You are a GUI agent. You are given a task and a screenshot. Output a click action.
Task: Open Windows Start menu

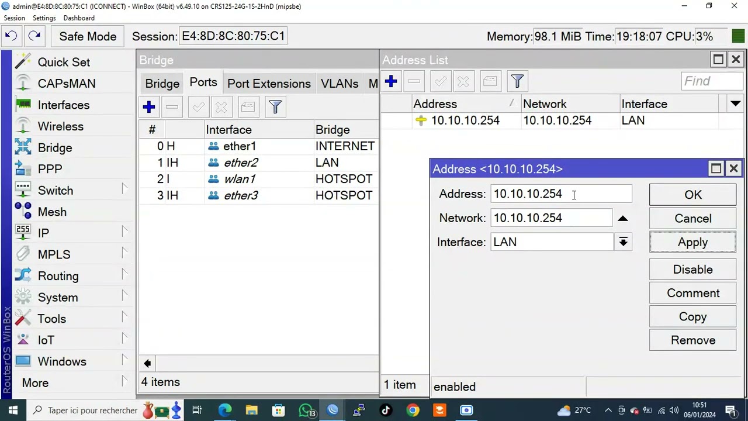(13, 410)
